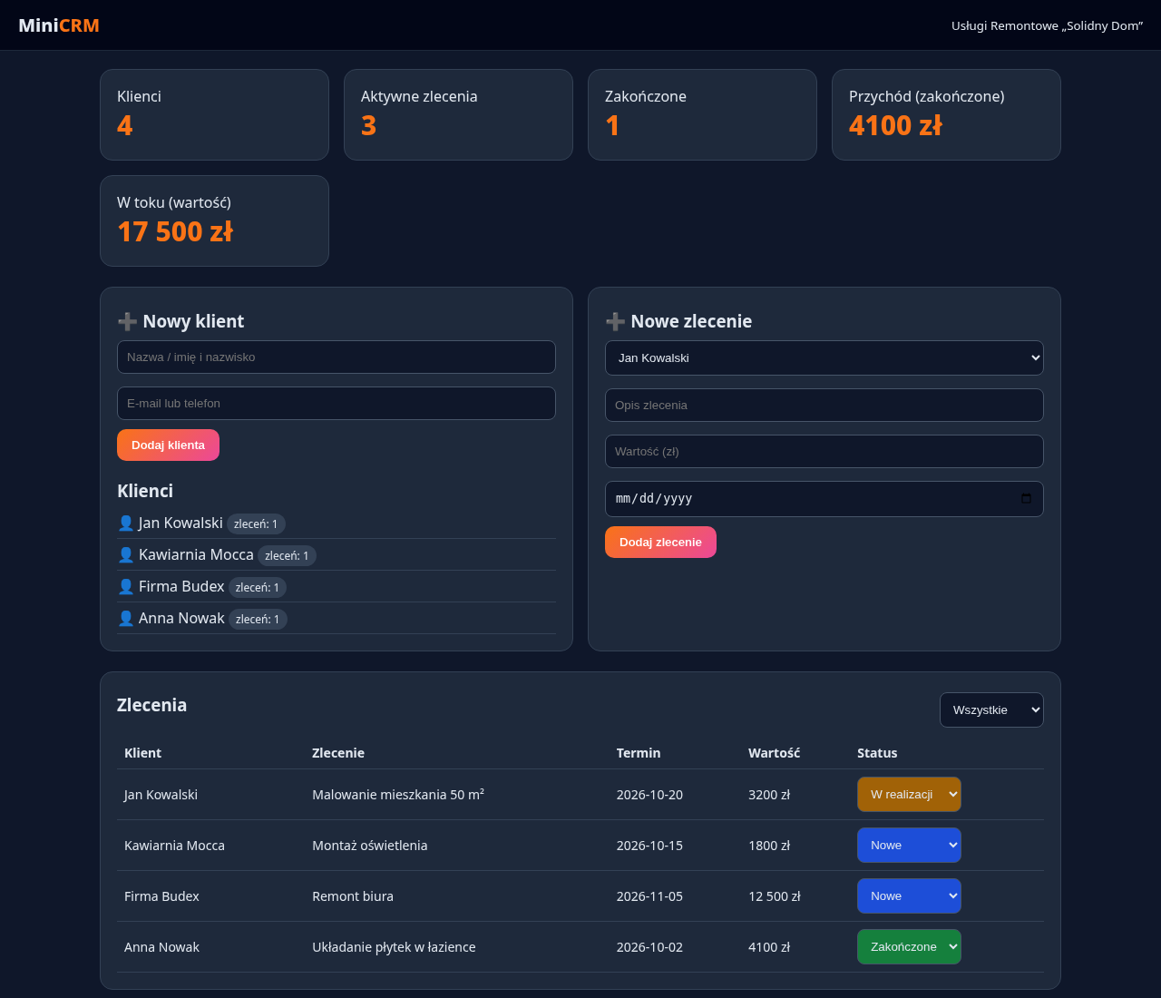Click the Termin column header
Viewport: 1161px width, 998px height.
tap(639, 753)
